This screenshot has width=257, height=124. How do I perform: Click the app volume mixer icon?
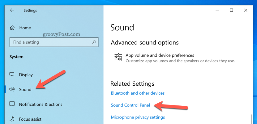click(118, 58)
